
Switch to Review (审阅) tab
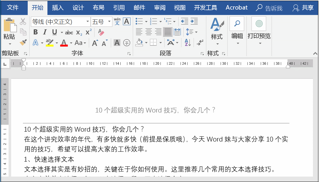pos(160,8)
